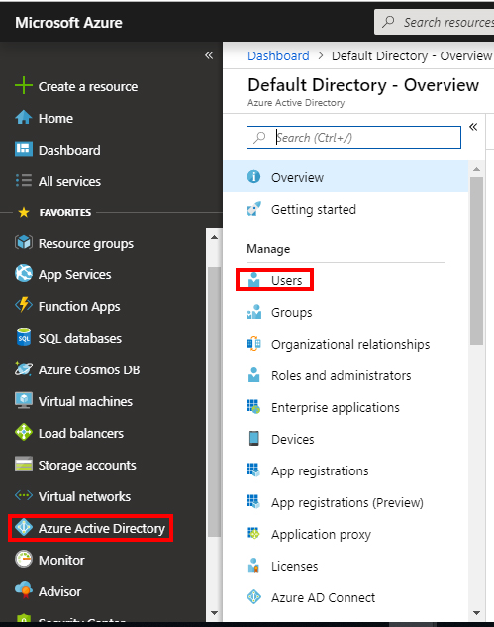Click the Load balancers diamond icon
Screen dimensions: 494x627
click(24, 432)
